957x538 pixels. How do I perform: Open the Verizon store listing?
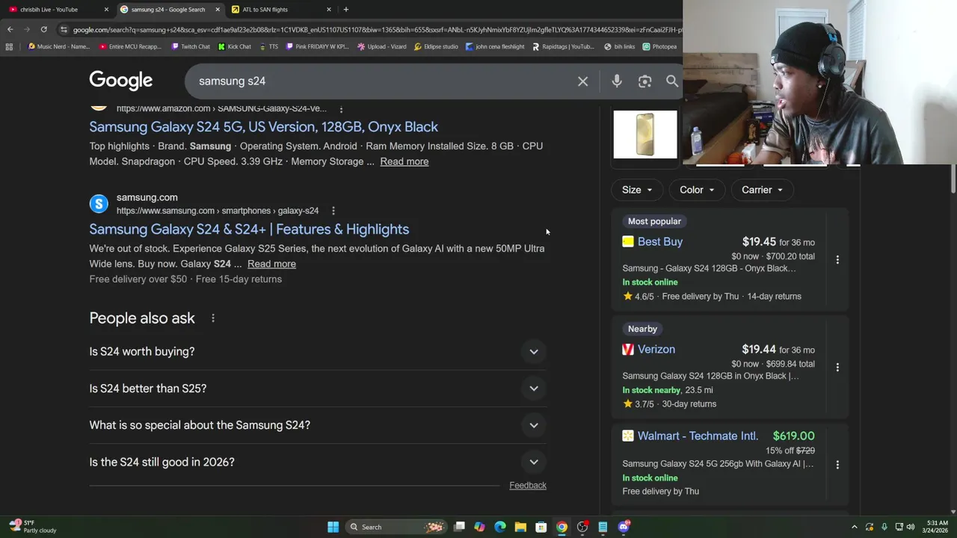pos(656,349)
